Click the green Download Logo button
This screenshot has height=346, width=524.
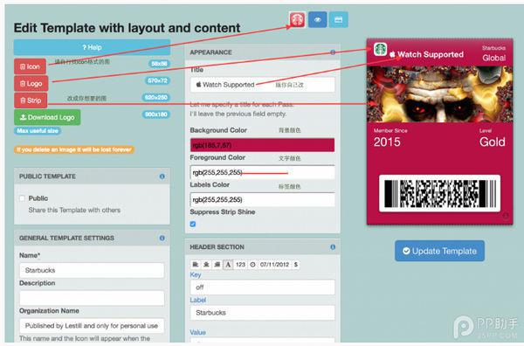point(47,117)
